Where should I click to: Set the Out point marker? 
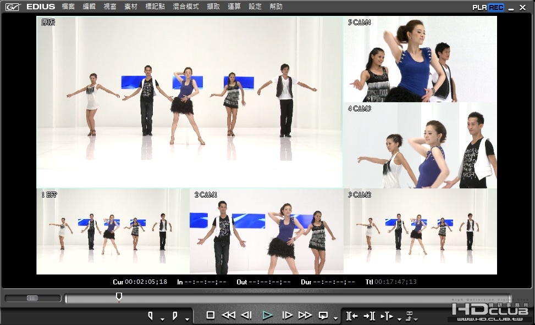point(175,316)
